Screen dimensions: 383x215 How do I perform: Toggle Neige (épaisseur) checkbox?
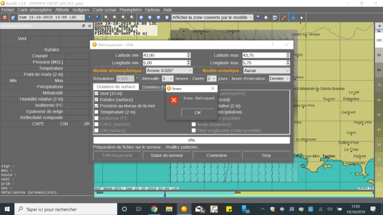194,124
